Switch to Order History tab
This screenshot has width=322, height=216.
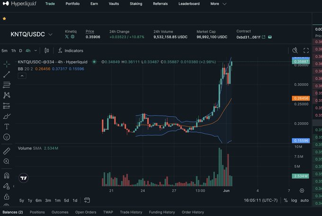pos(193,212)
